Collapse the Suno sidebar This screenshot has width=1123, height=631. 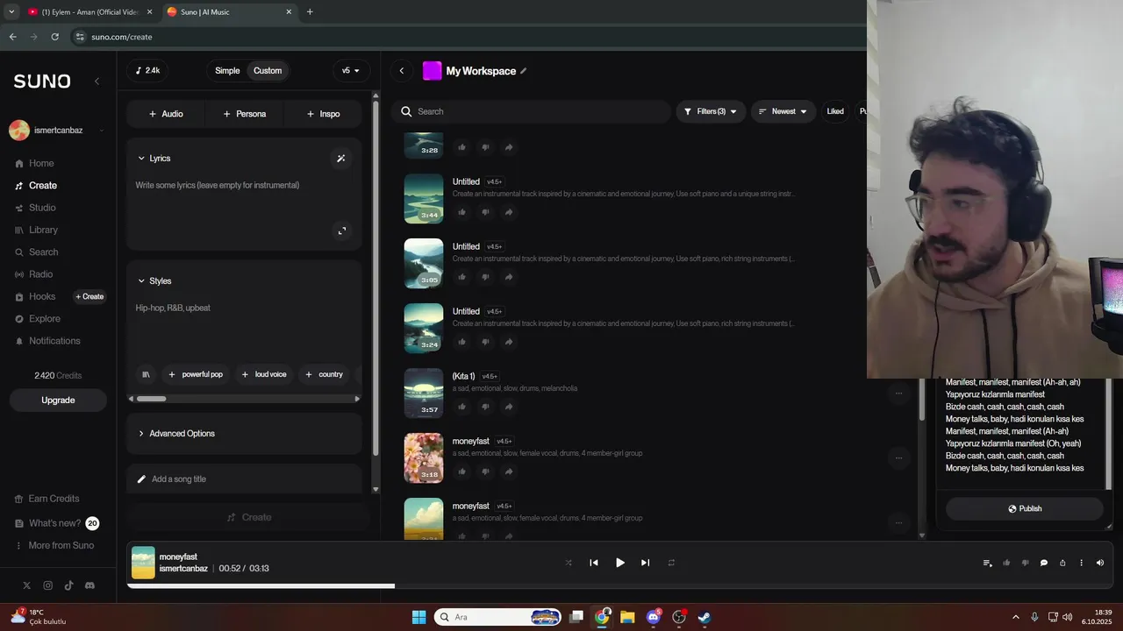coord(97,81)
